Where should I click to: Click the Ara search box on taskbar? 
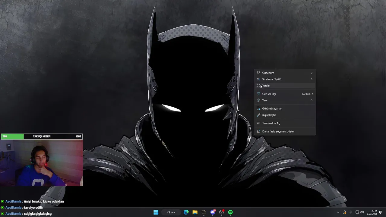click(171, 212)
